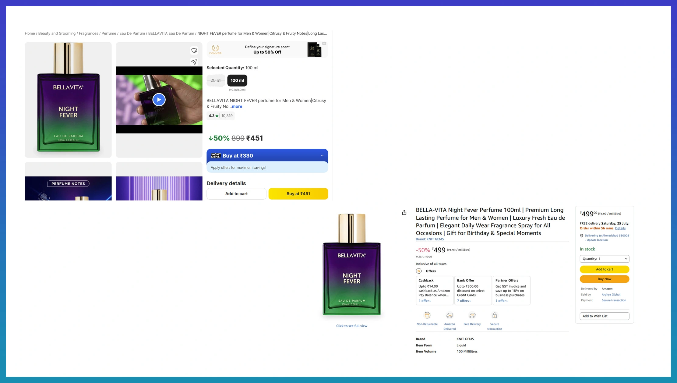The height and width of the screenshot is (383, 677).
Task: Click the Amazon share icon beside product image
Action: [404, 212]
